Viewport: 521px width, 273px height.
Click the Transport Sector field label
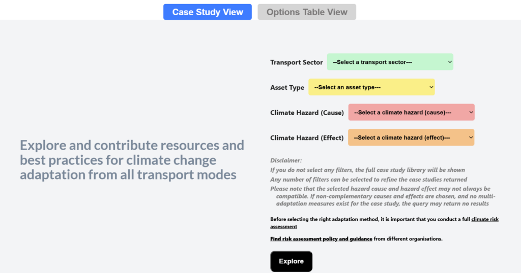tap(296, 62)
